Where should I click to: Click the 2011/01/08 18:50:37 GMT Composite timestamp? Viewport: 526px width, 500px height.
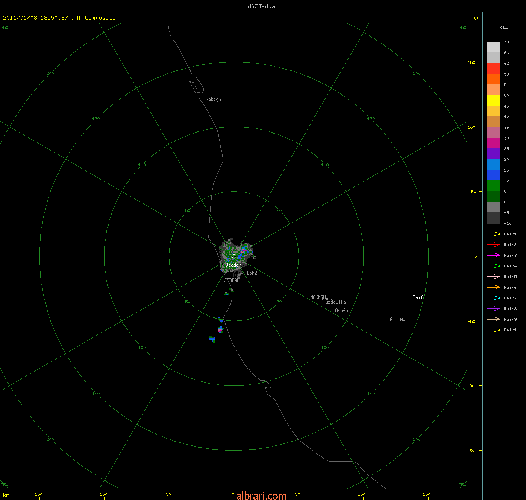pyautogui.click(x=59, y=18)
